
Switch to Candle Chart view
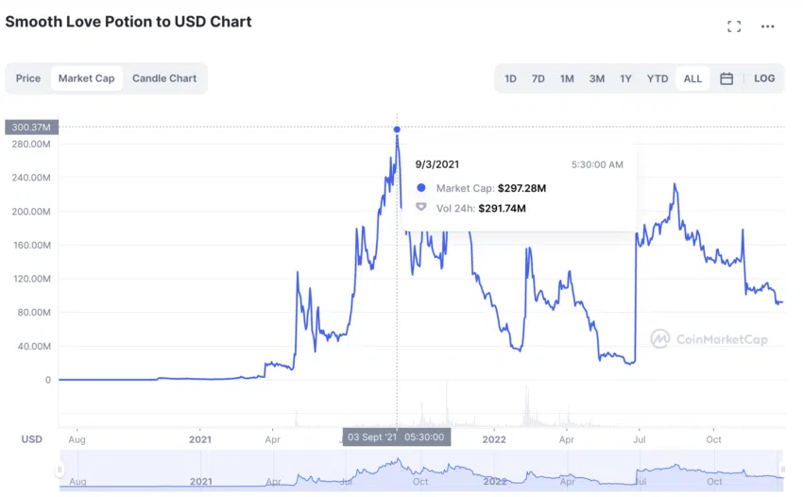tap(164, 78)
